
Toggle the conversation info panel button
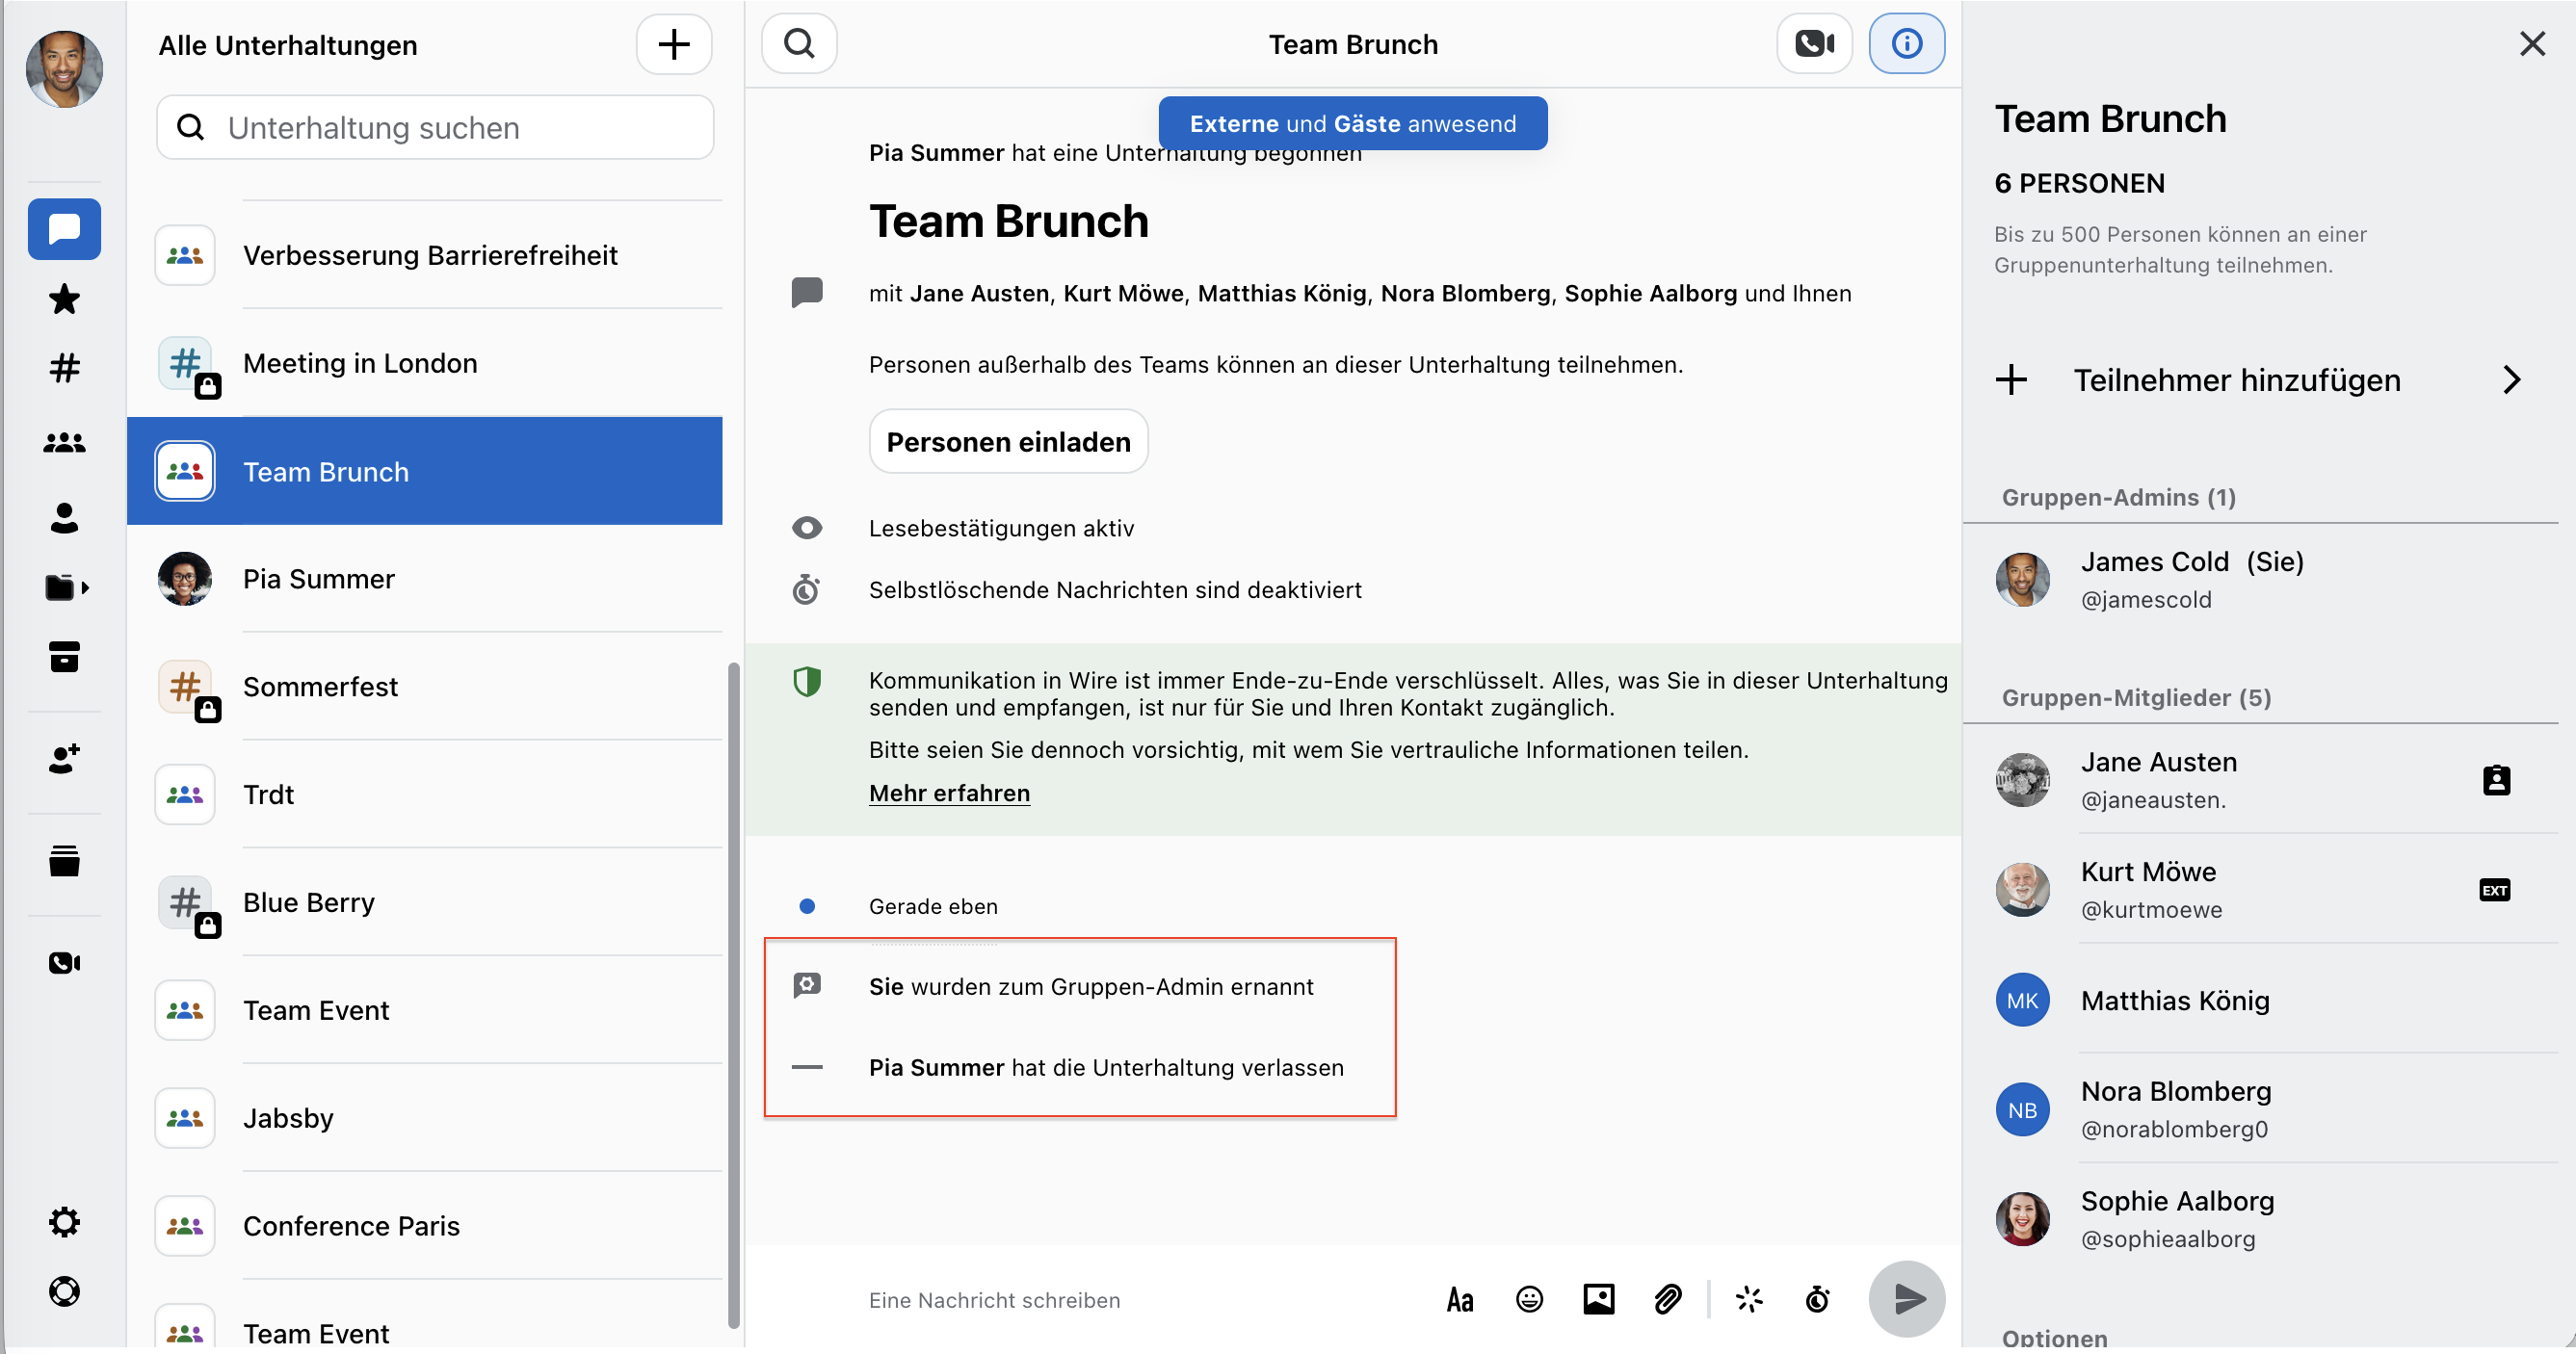point(1906,44)
